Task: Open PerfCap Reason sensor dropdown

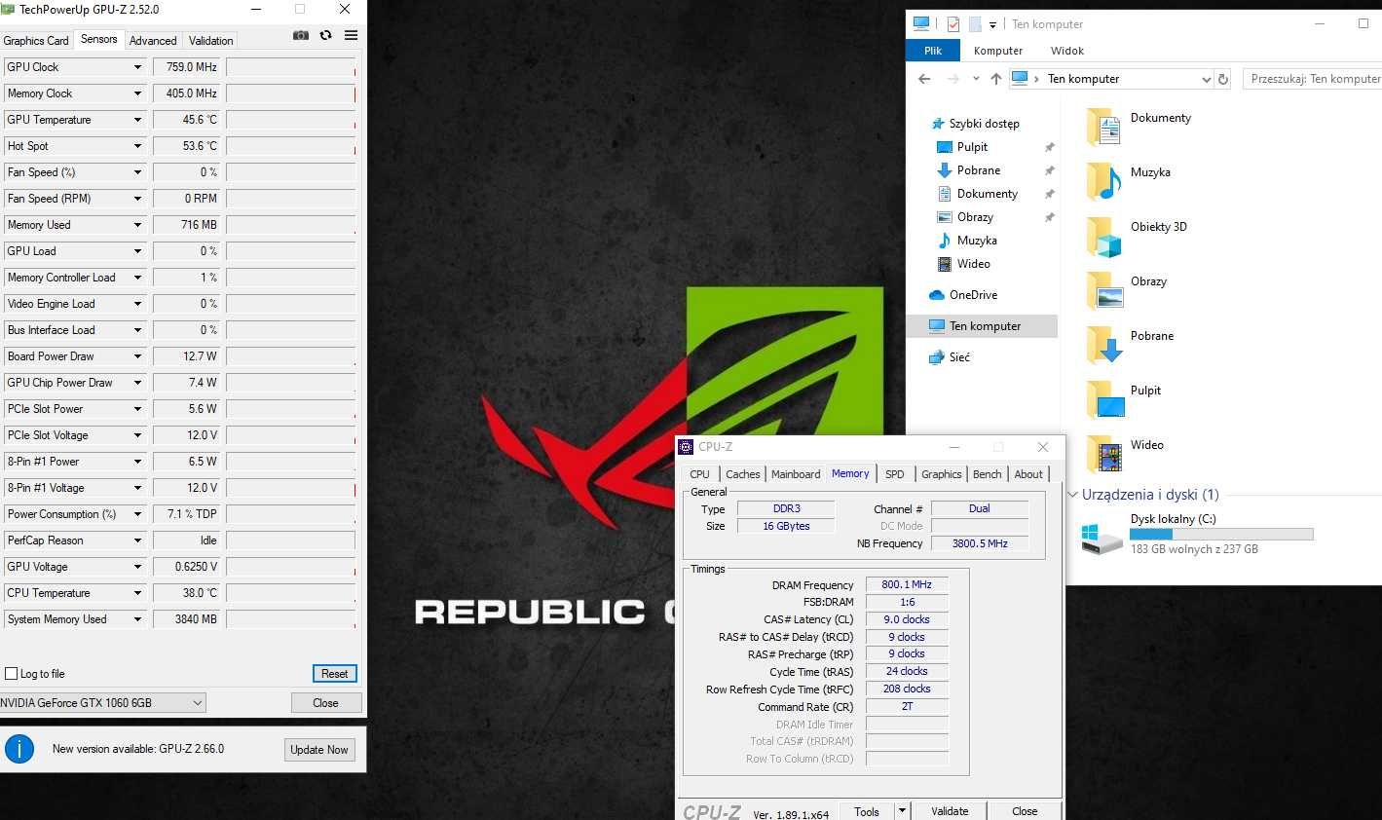Action: click(137, 540)
